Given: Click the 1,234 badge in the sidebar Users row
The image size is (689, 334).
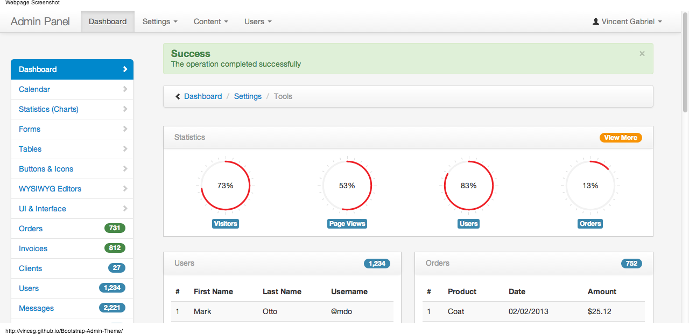Looking at the screenshot, I should point(112,288).
